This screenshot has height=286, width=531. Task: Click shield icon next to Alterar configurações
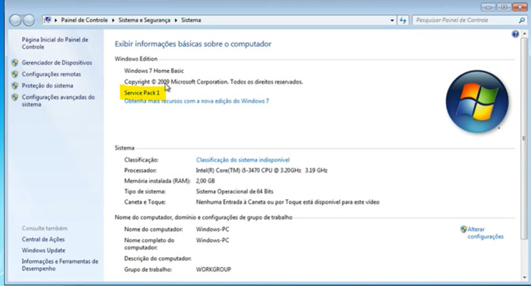pyautogui.click(x=463, y=230)
